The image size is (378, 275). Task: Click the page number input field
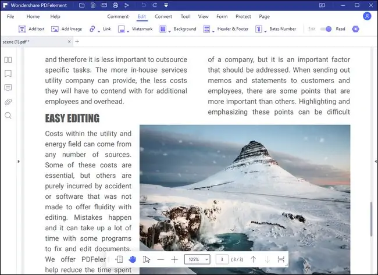click(222, 259)
